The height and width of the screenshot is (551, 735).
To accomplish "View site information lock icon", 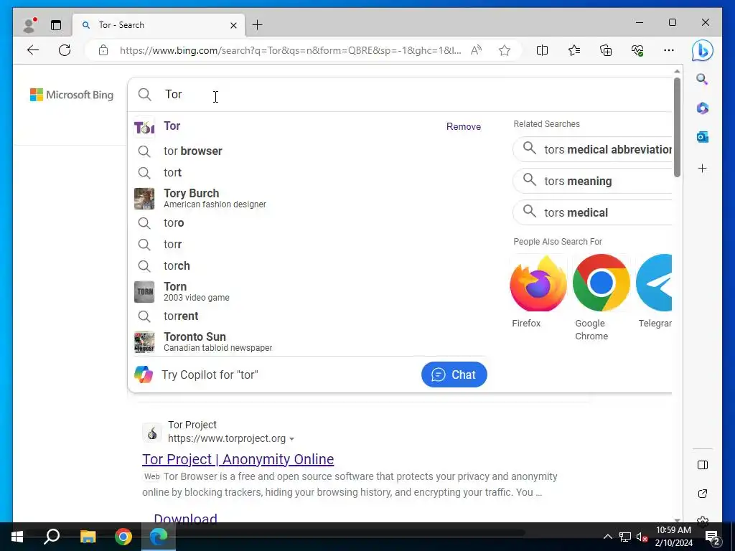I will click(103, 50).
